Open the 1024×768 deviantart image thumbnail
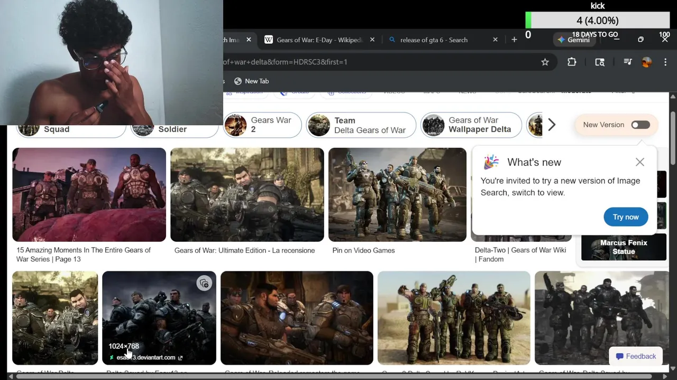 [159, 318]
